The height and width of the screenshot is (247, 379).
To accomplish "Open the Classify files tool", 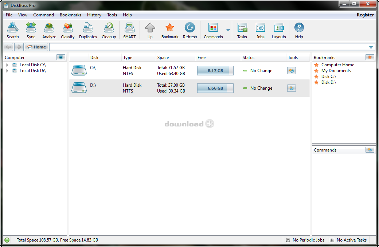I will tap(68, 31).
